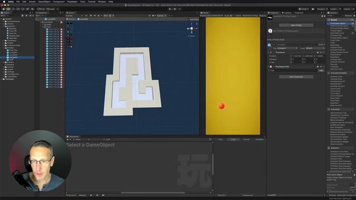Click Preferences in PlayMaker editor footer
This screenshot has height=200, width=356.
point(248,195)
